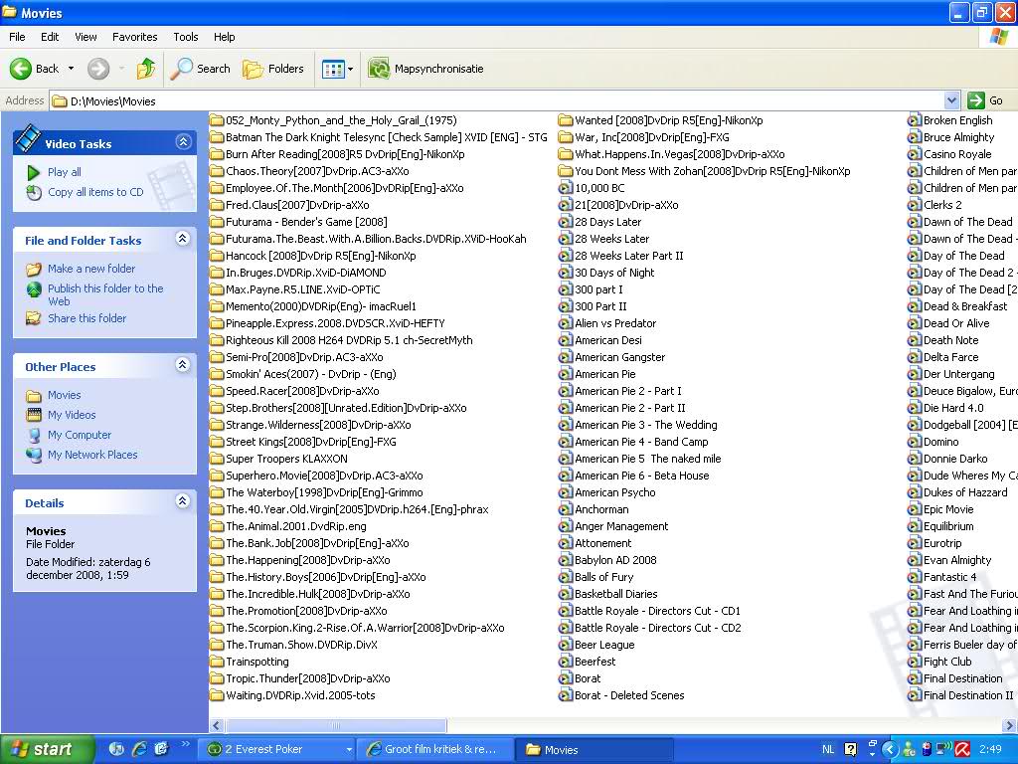Click Make a new folder link
Viewport: 1018px width, 764px height.
click(90, 269)
